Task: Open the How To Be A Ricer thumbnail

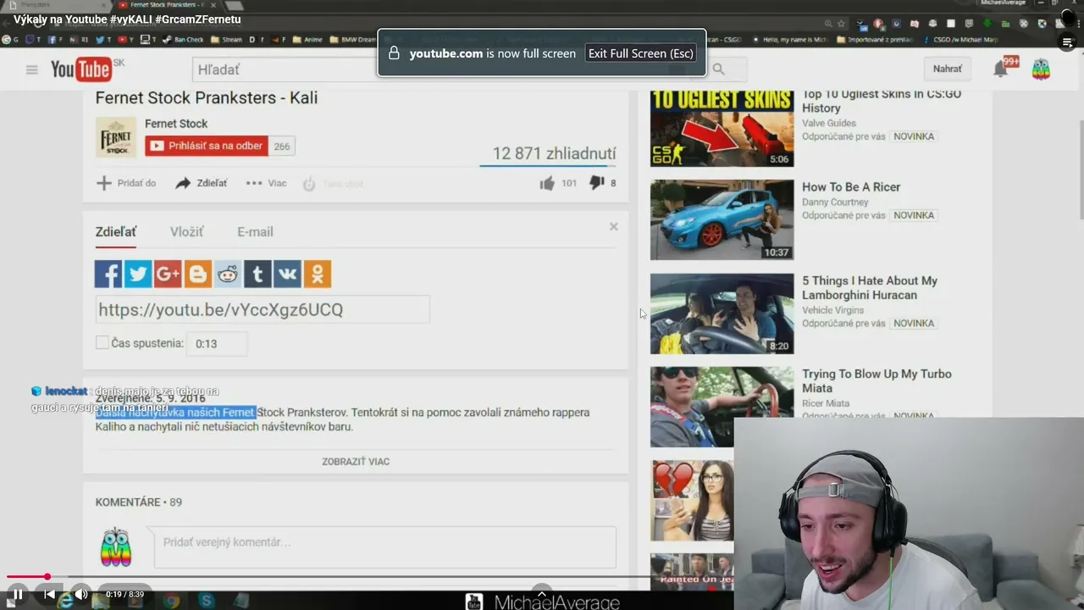Action: 722,220
